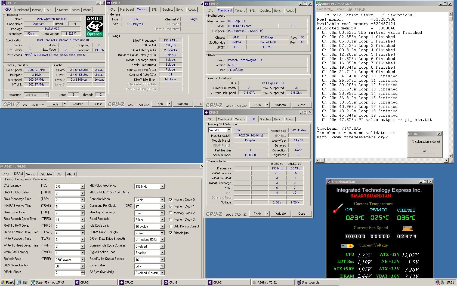Switch to FAQ tab in A64Info

pos(58,174)
